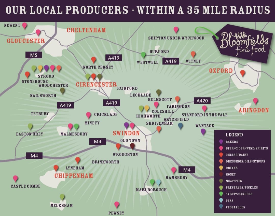Select the purple bakers pin at Wantage
The height and width of the screenshot is (216, 275).
pos(203,131)
